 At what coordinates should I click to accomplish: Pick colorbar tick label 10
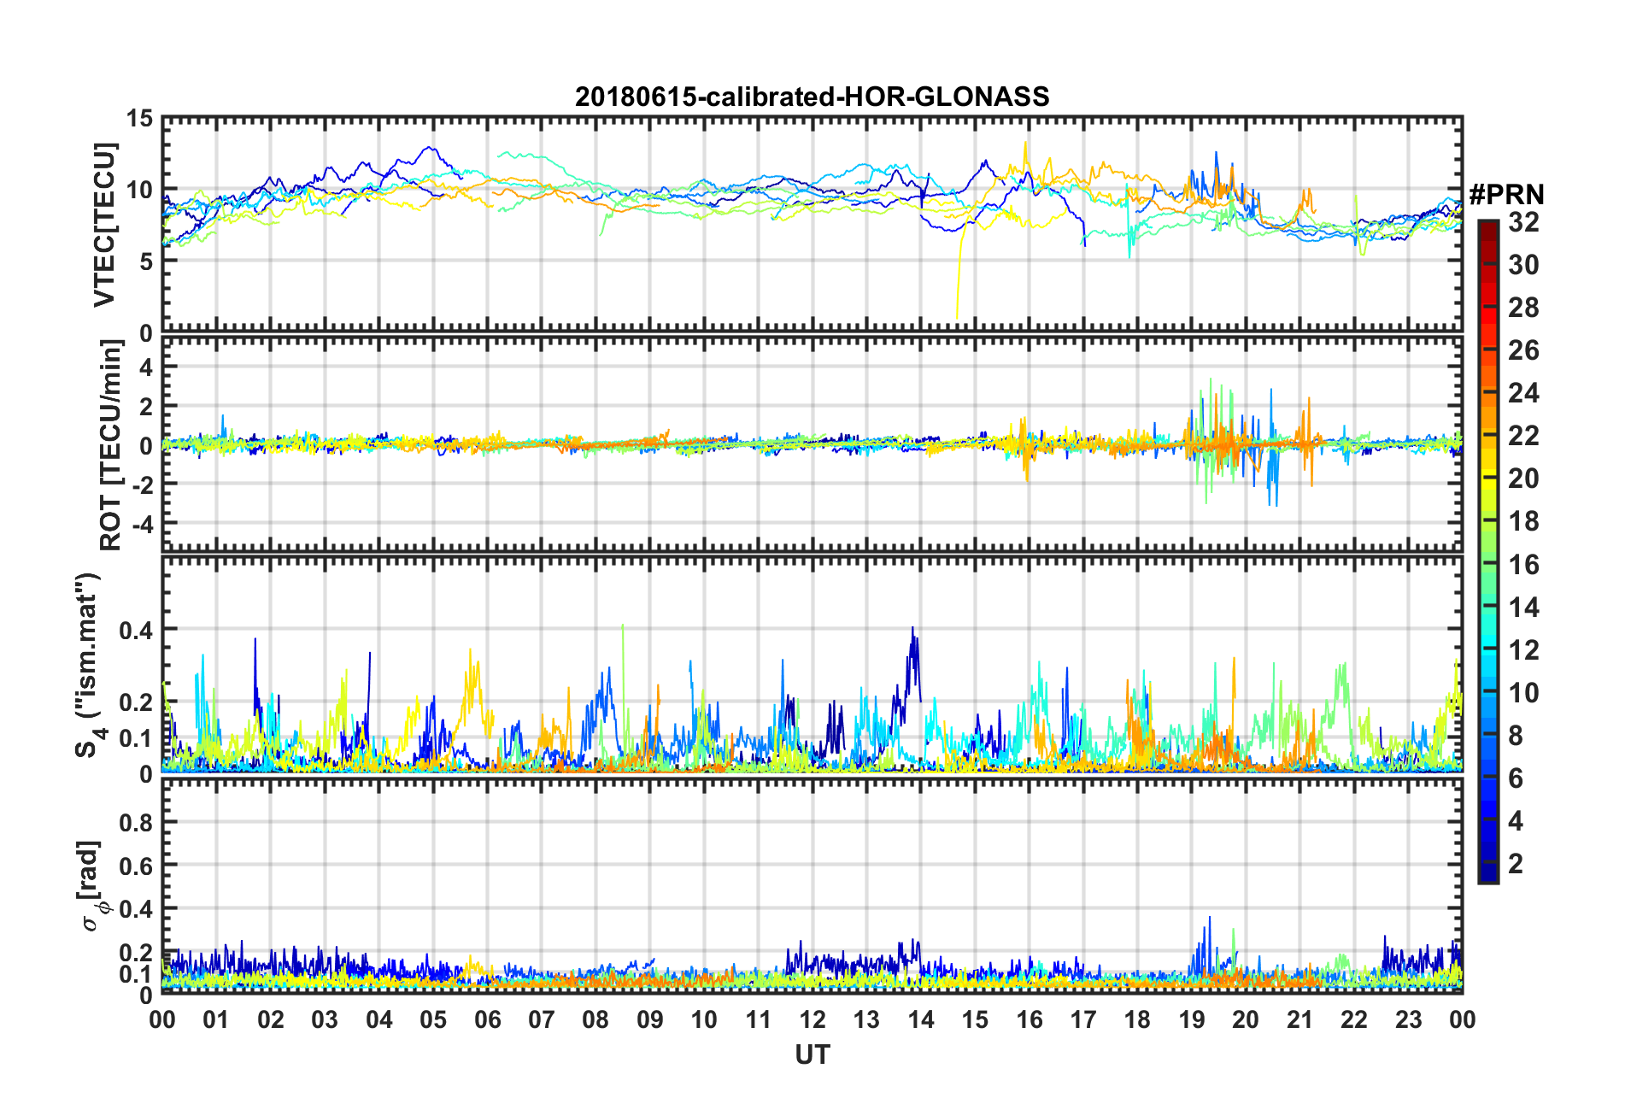pos(1523,693)
